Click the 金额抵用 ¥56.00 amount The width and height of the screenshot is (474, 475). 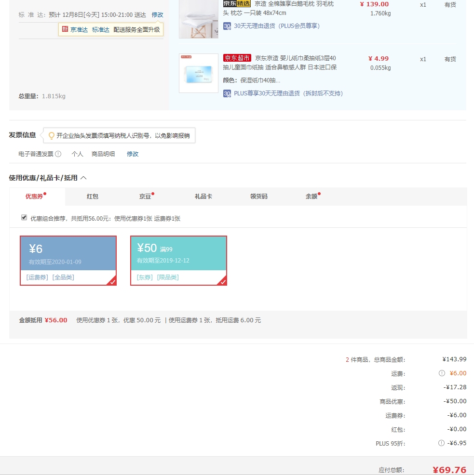(56, 320)
